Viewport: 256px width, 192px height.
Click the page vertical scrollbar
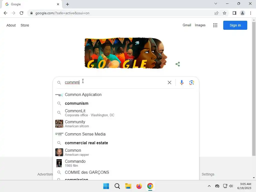(254, 89)
